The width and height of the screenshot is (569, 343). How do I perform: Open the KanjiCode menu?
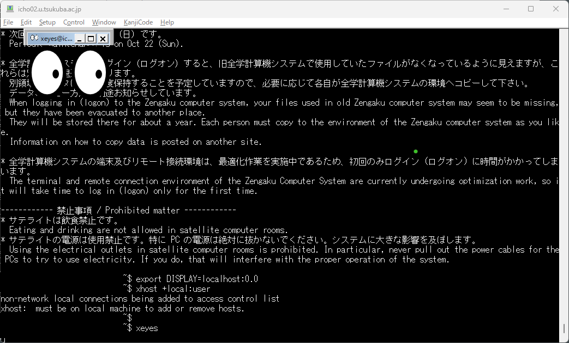pos(138,22)
